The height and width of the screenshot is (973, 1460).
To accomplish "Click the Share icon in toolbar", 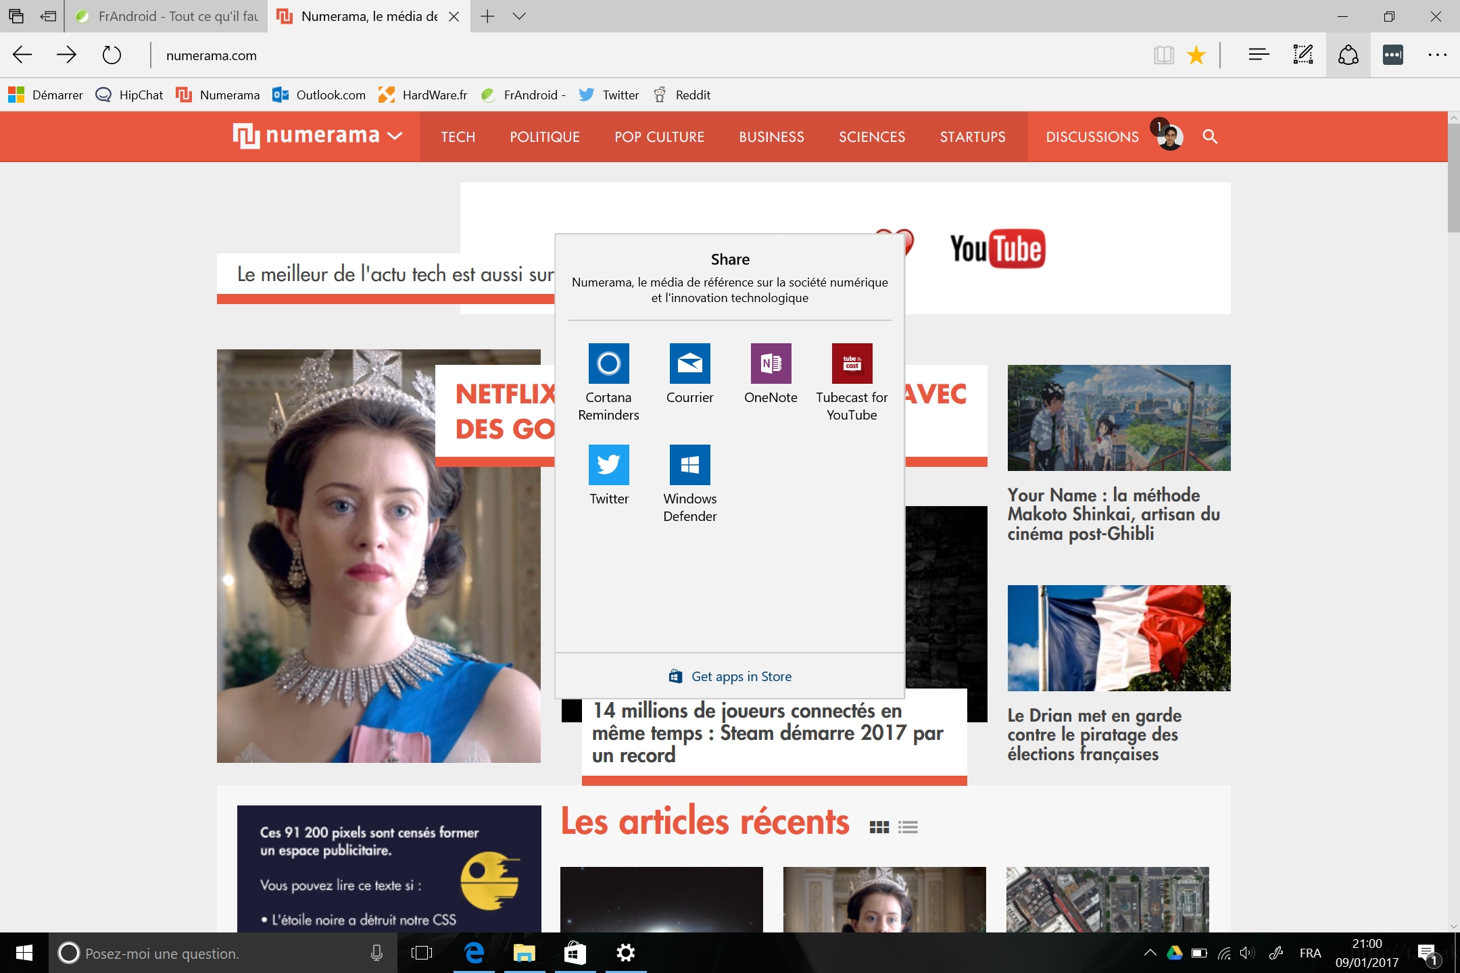I will [1348, 55].
